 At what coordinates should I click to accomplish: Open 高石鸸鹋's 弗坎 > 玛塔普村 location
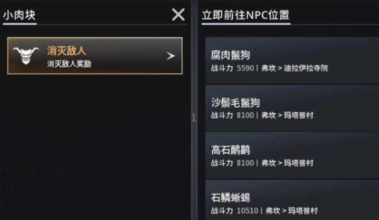[287, 163]
